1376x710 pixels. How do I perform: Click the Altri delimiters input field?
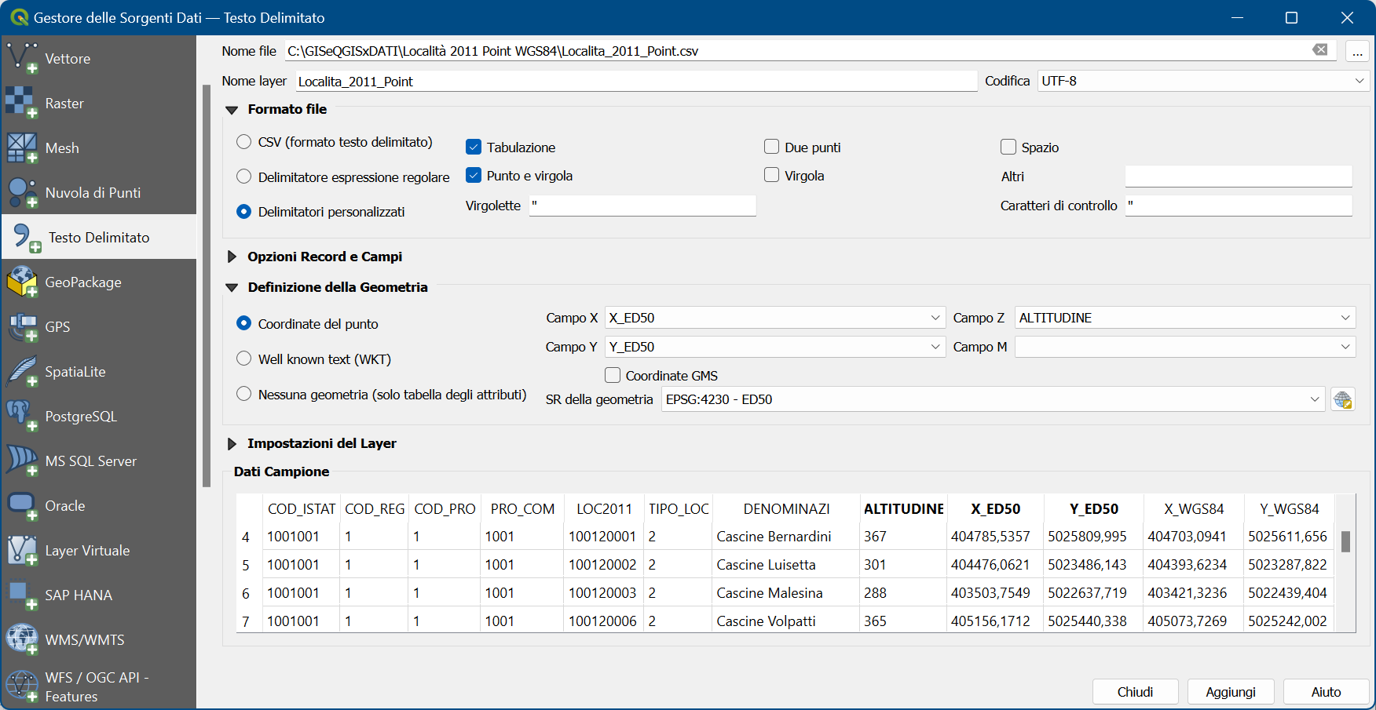click(x=1239, y=177)
